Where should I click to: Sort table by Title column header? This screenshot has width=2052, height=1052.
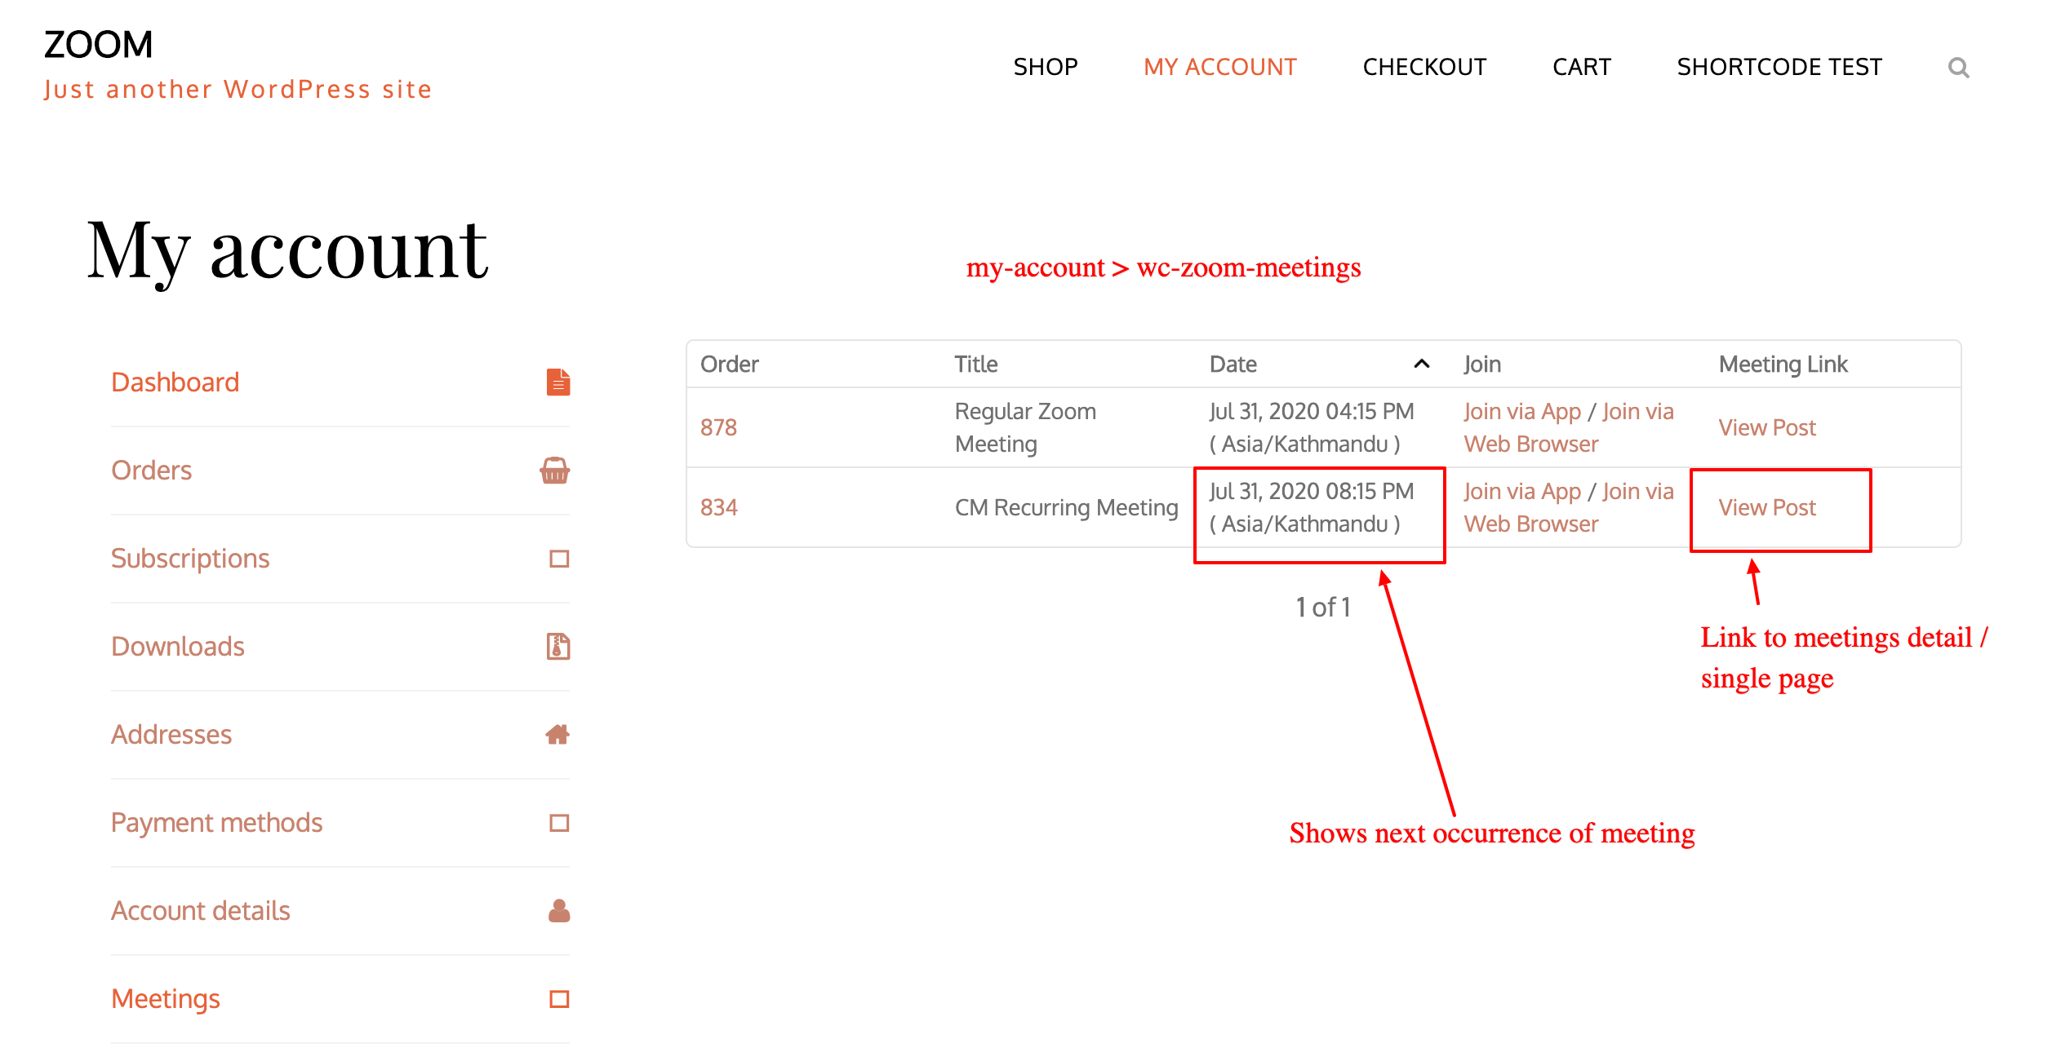pos(976,365)
